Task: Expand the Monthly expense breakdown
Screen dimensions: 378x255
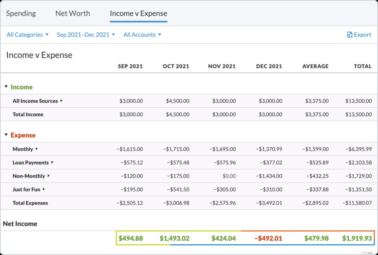Action: coord(36,149)
